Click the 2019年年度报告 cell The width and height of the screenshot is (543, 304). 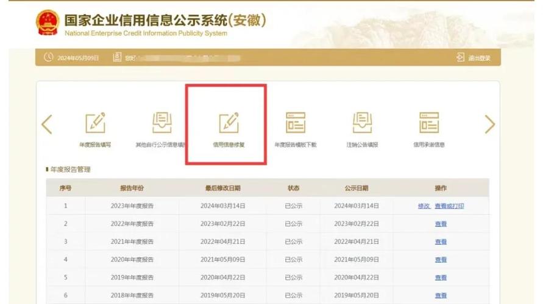(x=132, y=278)
